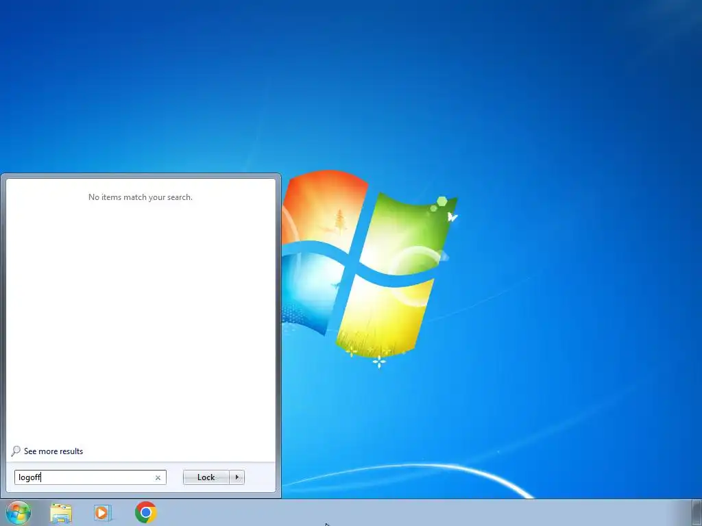Launch Google Chrome from the taskbar
This screenshot has height=526, width=702.
coord(146,512)
